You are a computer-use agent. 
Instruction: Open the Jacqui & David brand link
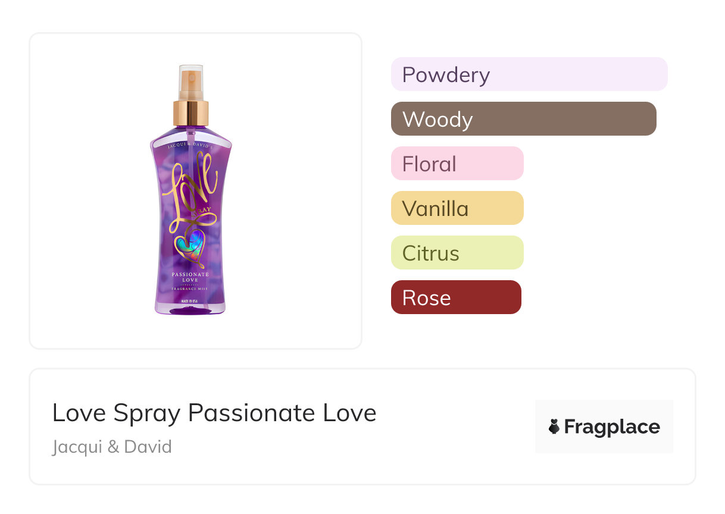pyautogui.click(x=112, y=446)
